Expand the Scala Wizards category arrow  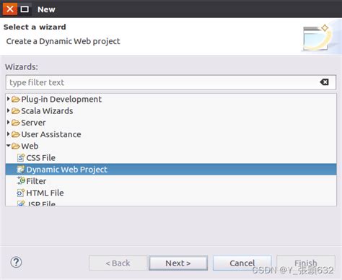[x=8, y=110]
